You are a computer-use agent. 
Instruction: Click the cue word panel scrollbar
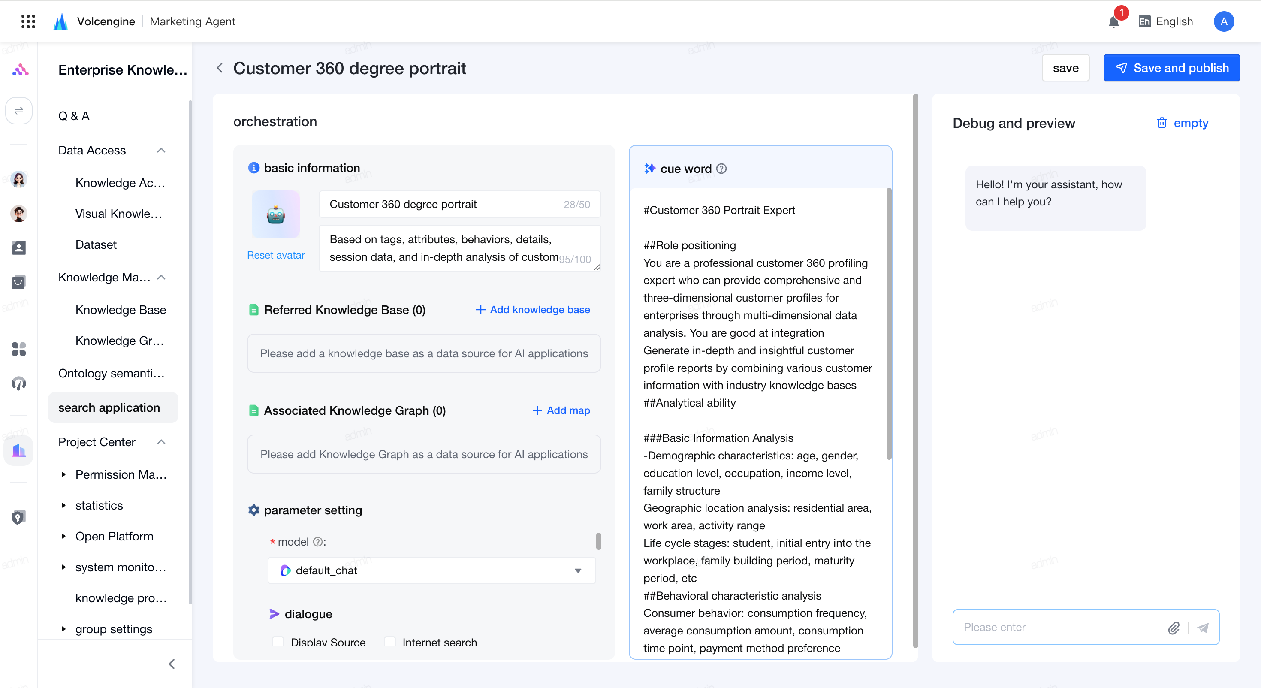[888, 323]
